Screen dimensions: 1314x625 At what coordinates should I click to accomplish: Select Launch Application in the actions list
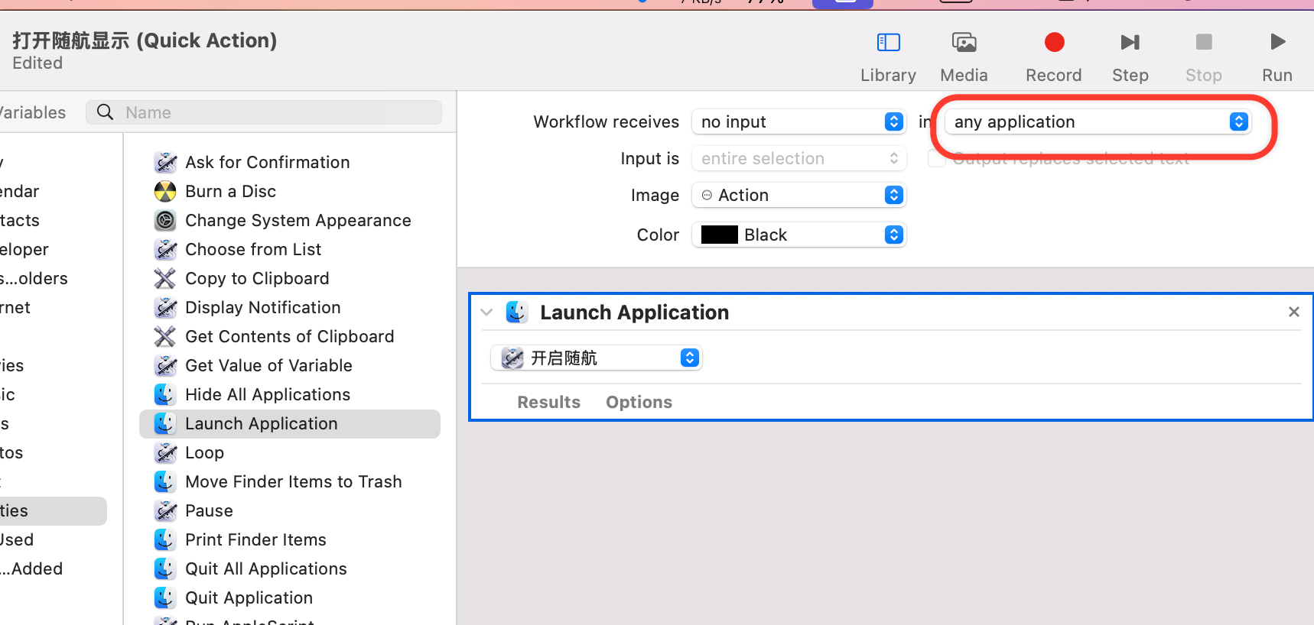pos(290,423)
